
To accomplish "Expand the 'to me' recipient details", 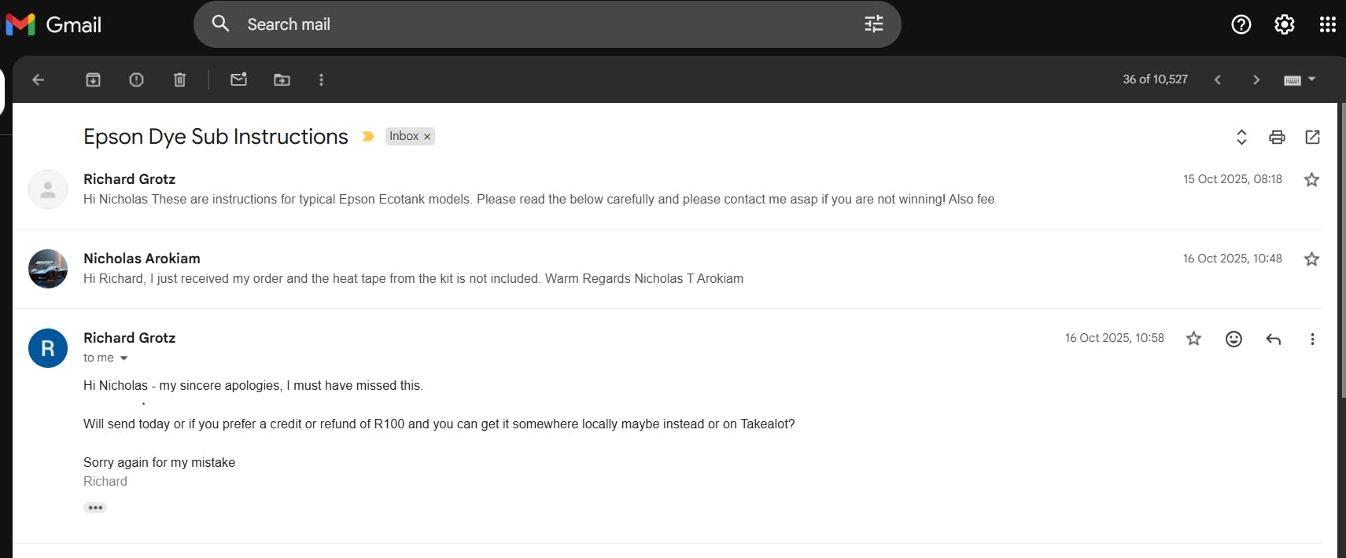I will coord(124,358).
